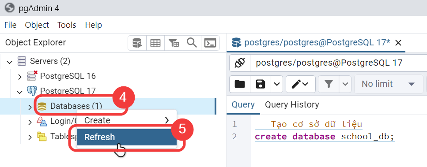Viewport: 427px width, 167px height.
Task: Click line number 1 in editor gutter
Action: click(235, 124)
